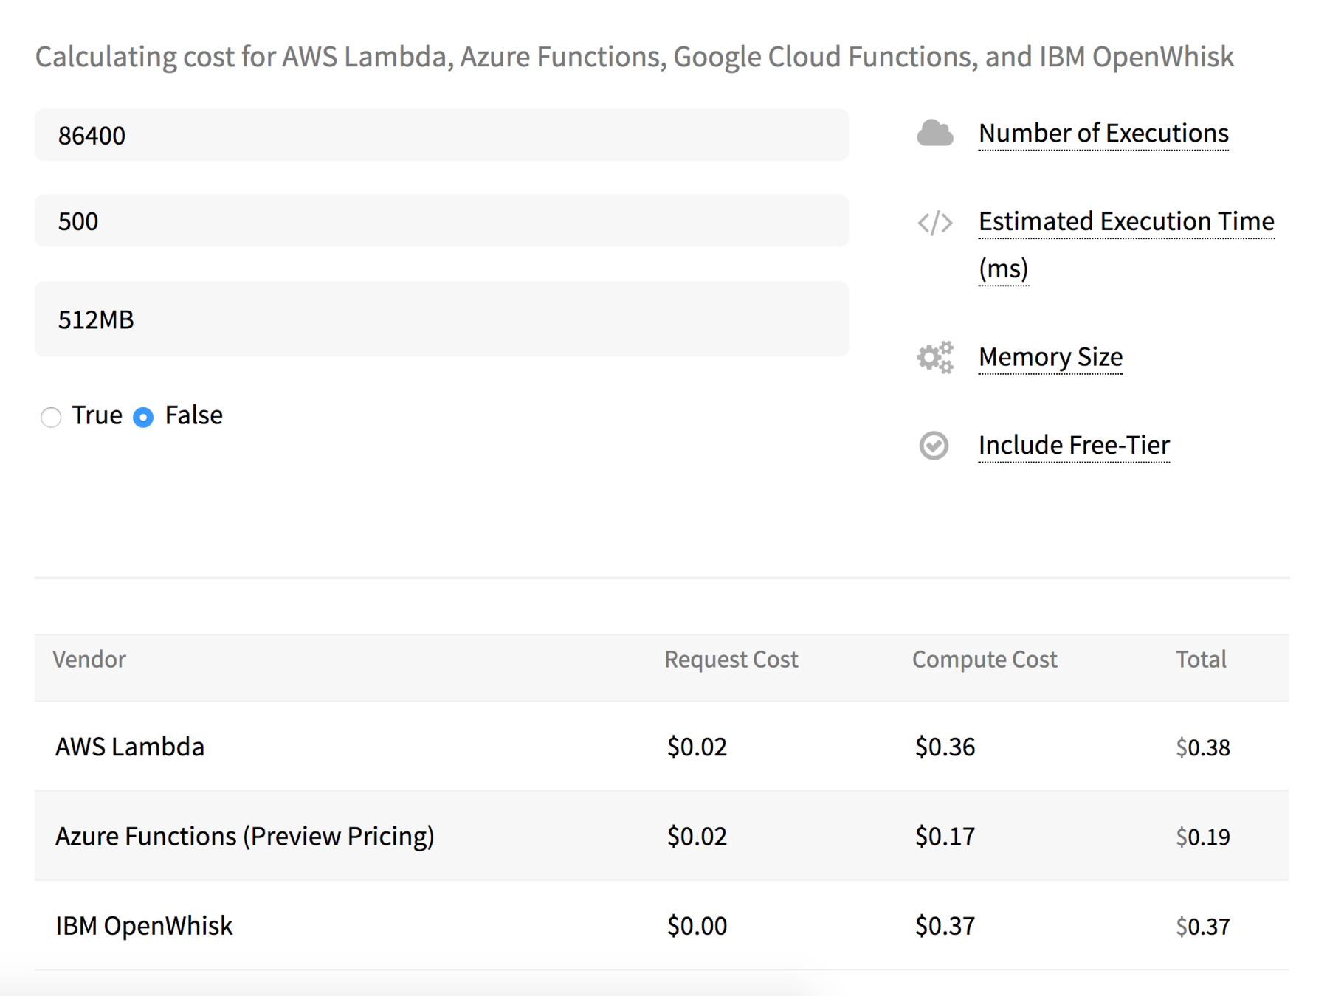Screen dimensions: 1344x996
Task: Open the 512MB memory size dropdown
Action: coord(441,319)
